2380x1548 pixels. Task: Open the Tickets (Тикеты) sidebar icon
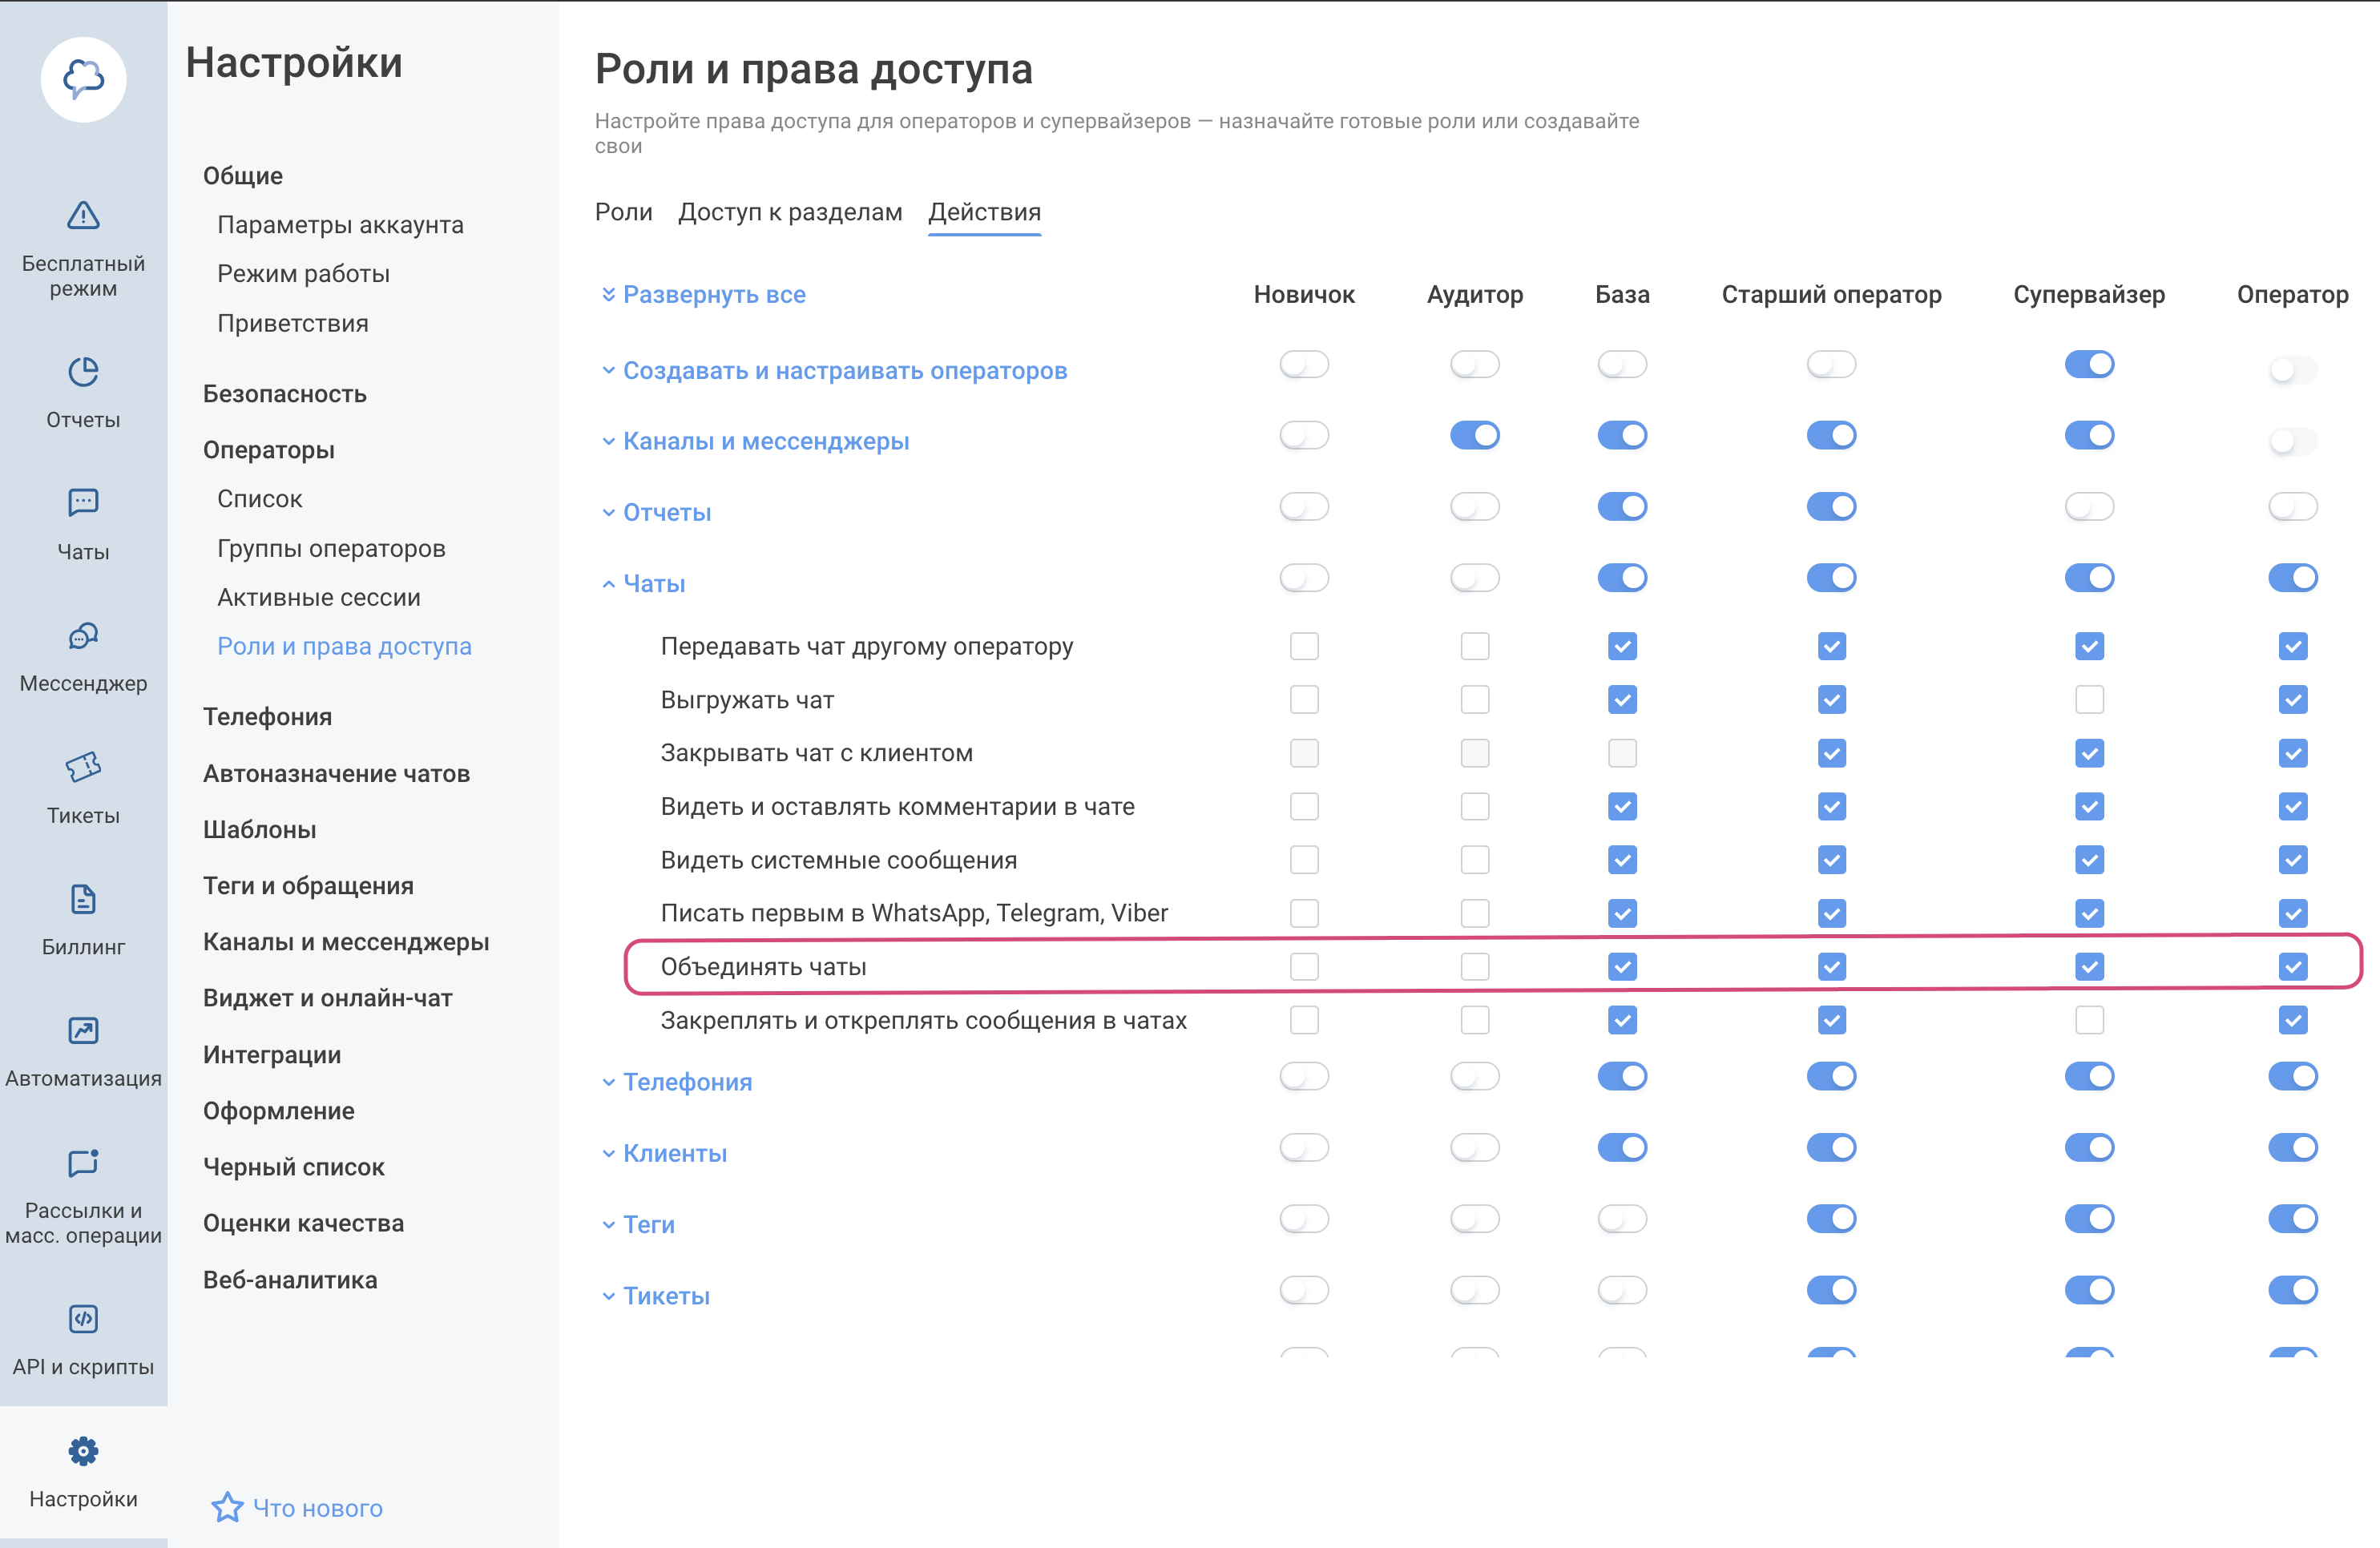click(x=83, y=767)
